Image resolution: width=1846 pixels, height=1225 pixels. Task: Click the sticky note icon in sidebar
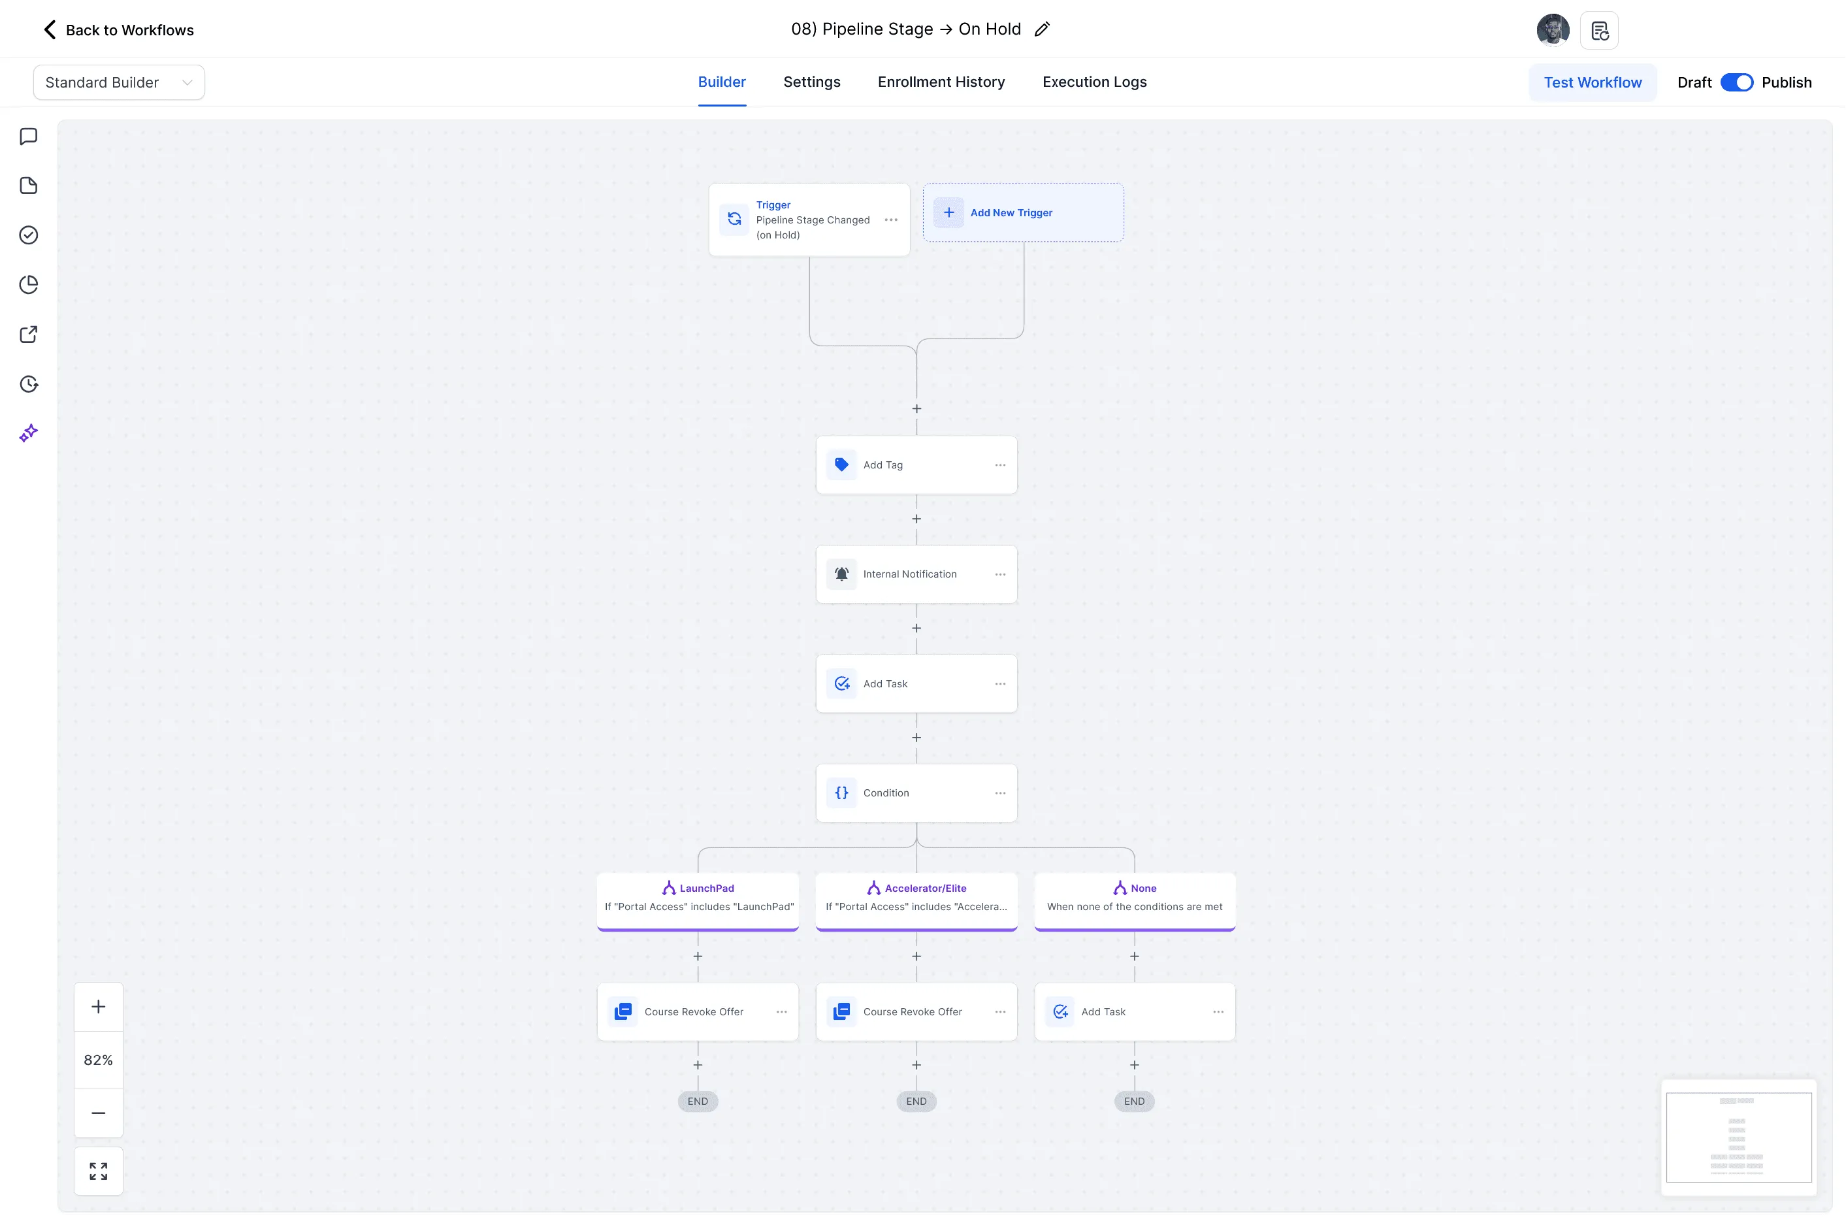coord(29,186)
